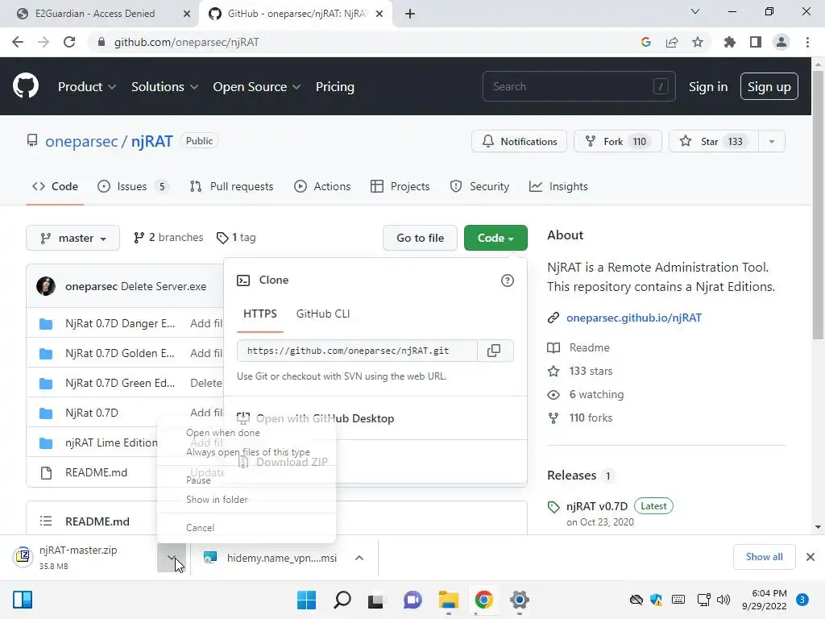Switch to the Pull requests tab
825x619 pixels.
click(x=231, y=186)
